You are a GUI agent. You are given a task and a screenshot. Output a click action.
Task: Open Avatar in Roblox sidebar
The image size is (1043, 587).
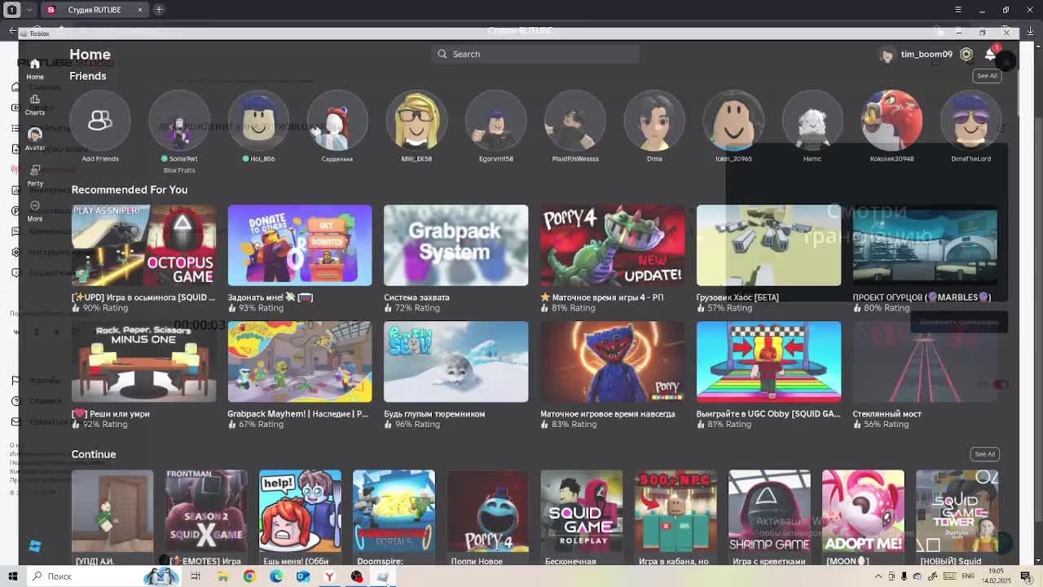pos(34,139)
